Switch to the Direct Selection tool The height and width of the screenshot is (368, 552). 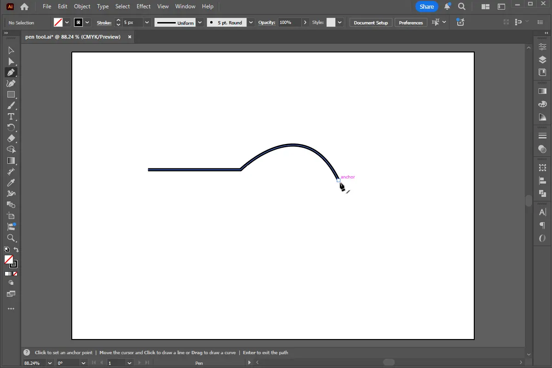click(x=11, y=61)
